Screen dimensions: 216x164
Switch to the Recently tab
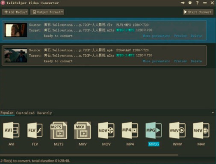(44, 113)
